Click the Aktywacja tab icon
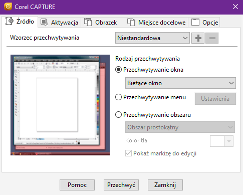Screen dimensions: 243x195 click(x=44, y=23)
